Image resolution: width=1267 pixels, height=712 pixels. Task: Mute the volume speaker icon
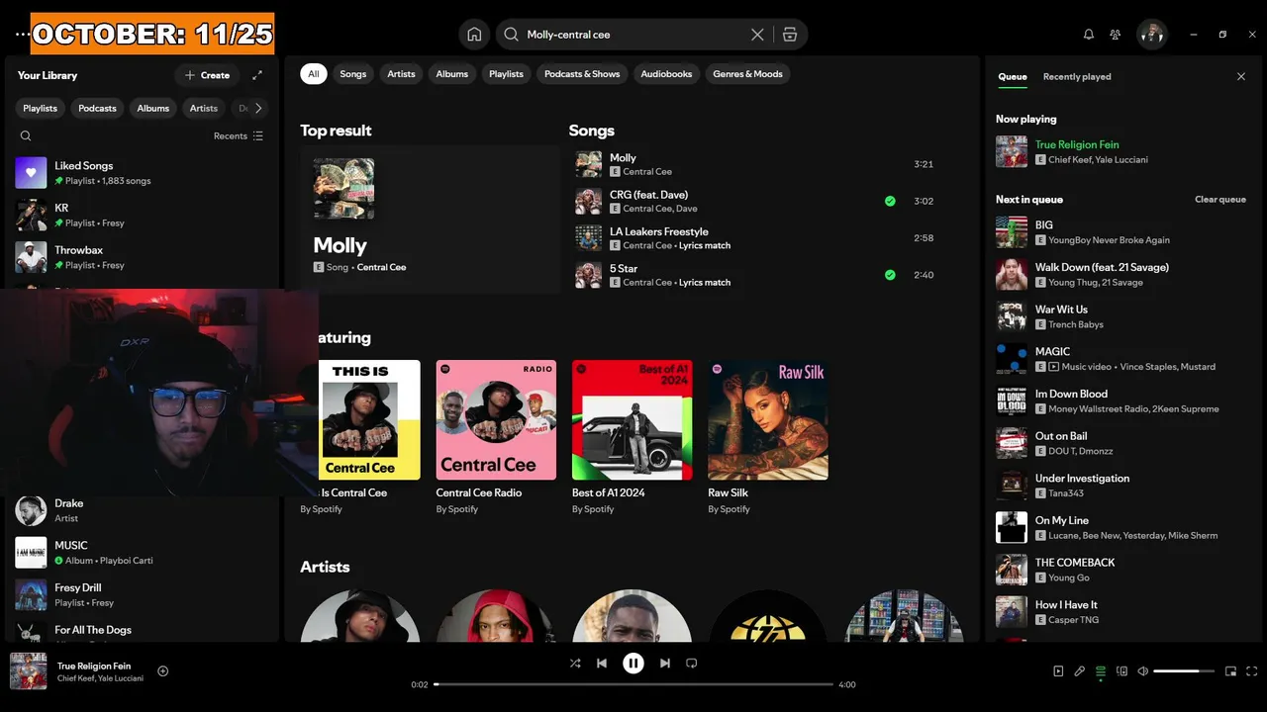coord(1143,671)
